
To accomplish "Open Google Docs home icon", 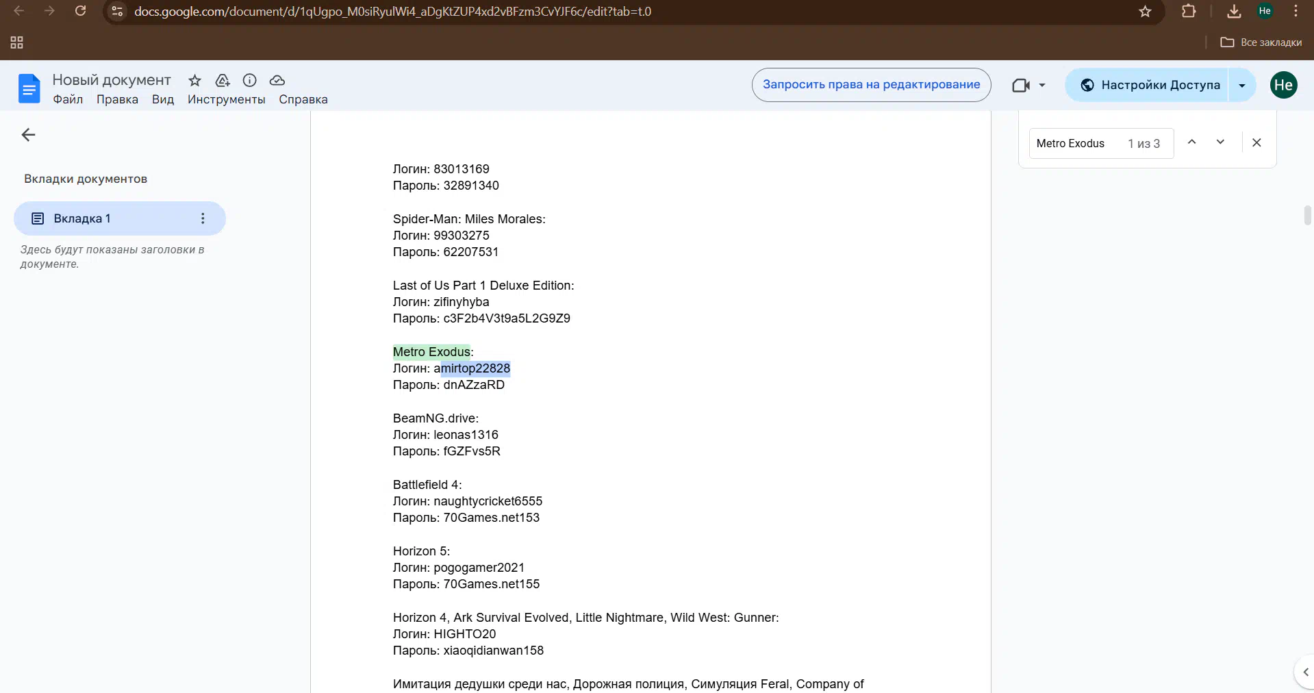I will [x=29, y=88].
